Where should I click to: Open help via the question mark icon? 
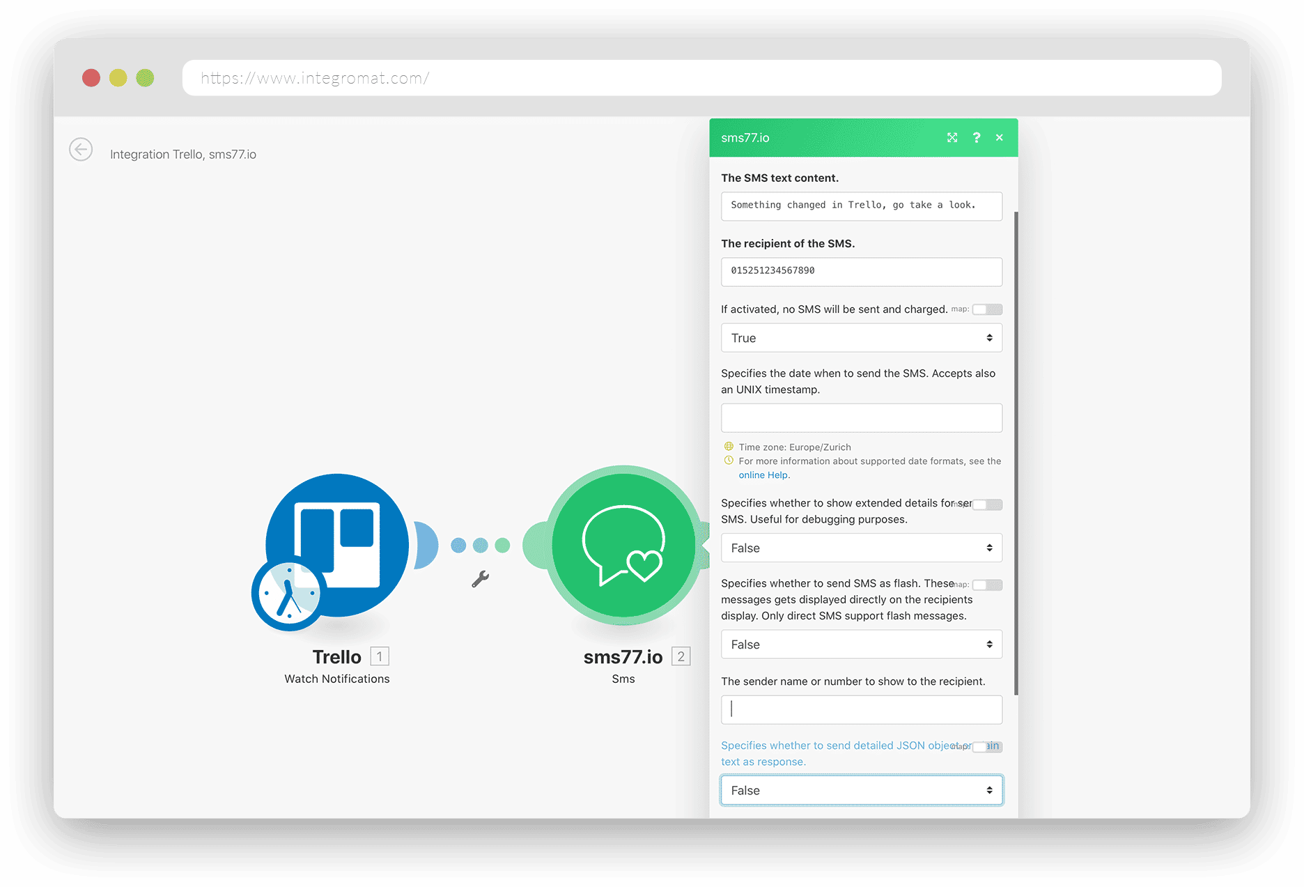tap(976, 137)
